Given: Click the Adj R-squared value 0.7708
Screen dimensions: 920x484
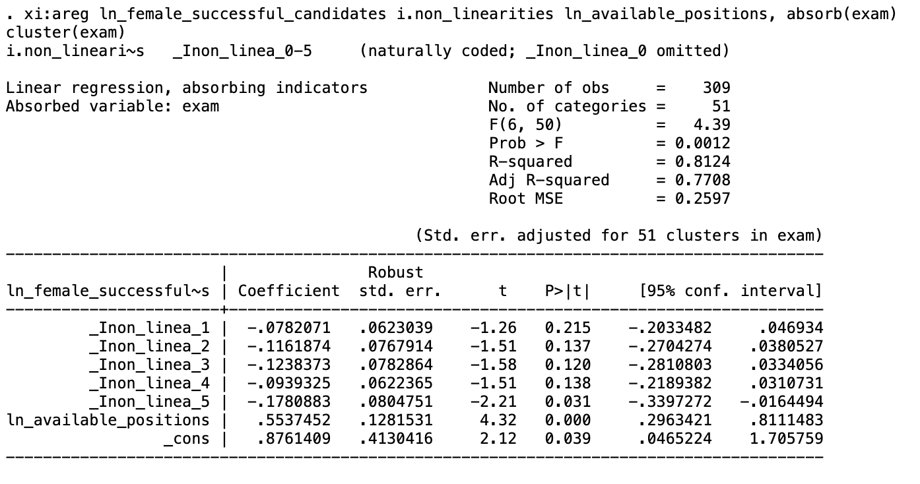Looking at the screenshot, I should (x=702, y=180).
